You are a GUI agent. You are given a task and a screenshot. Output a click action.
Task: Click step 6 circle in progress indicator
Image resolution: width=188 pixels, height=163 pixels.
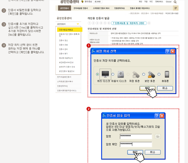(109, 23)
